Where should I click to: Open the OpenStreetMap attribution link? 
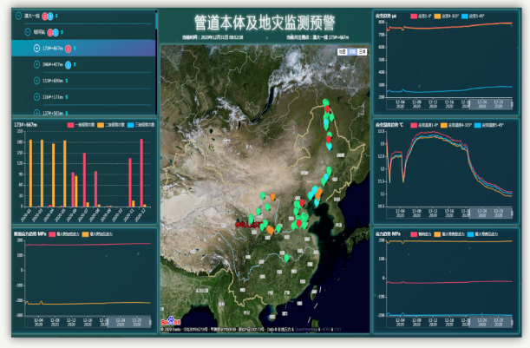click(x=306, y=329)
